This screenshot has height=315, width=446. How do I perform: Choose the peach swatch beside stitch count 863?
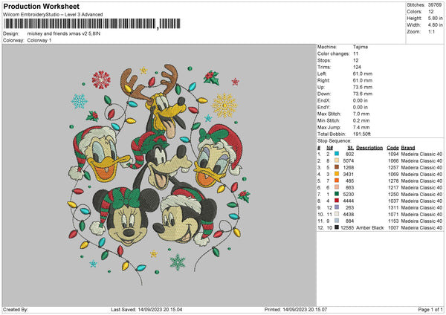pyautogui.click(x=337, y=187)
